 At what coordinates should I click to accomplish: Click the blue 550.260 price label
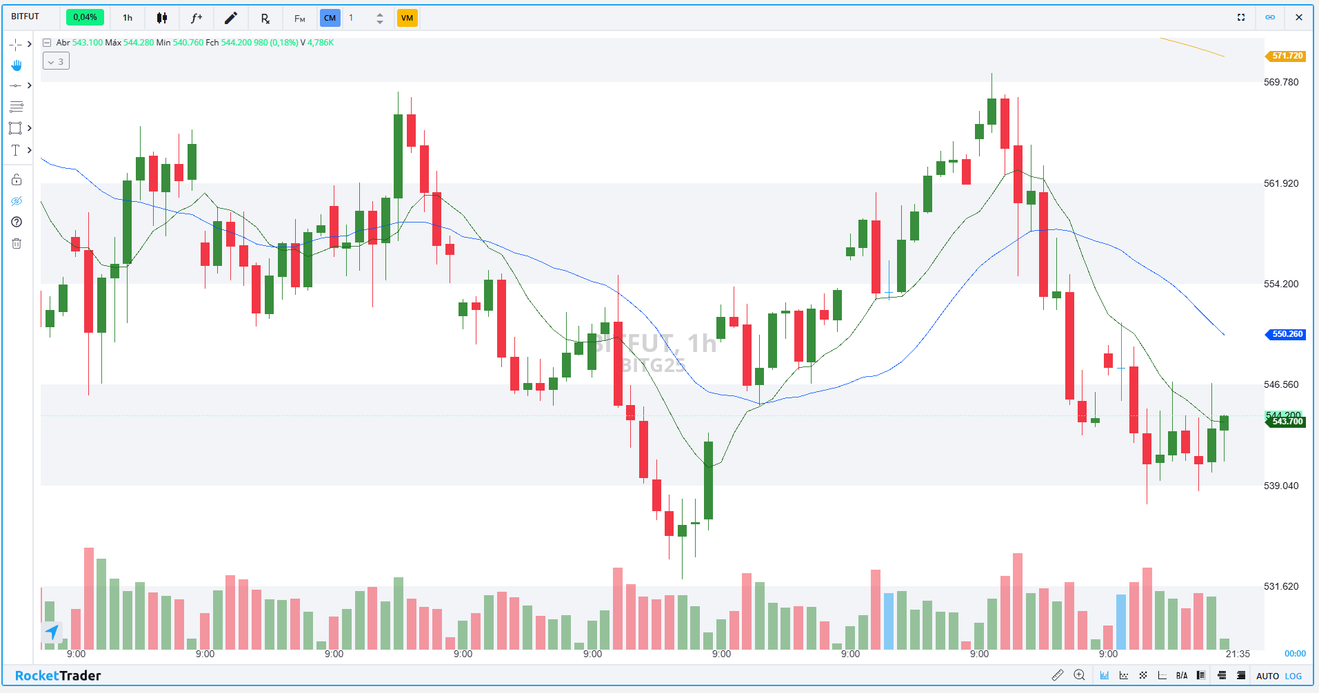(1287, 334)
